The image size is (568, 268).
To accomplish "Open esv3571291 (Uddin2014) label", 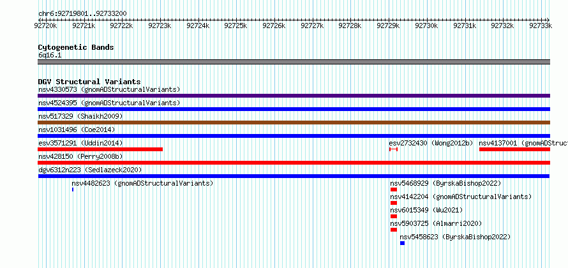I will tap(80, 143).
